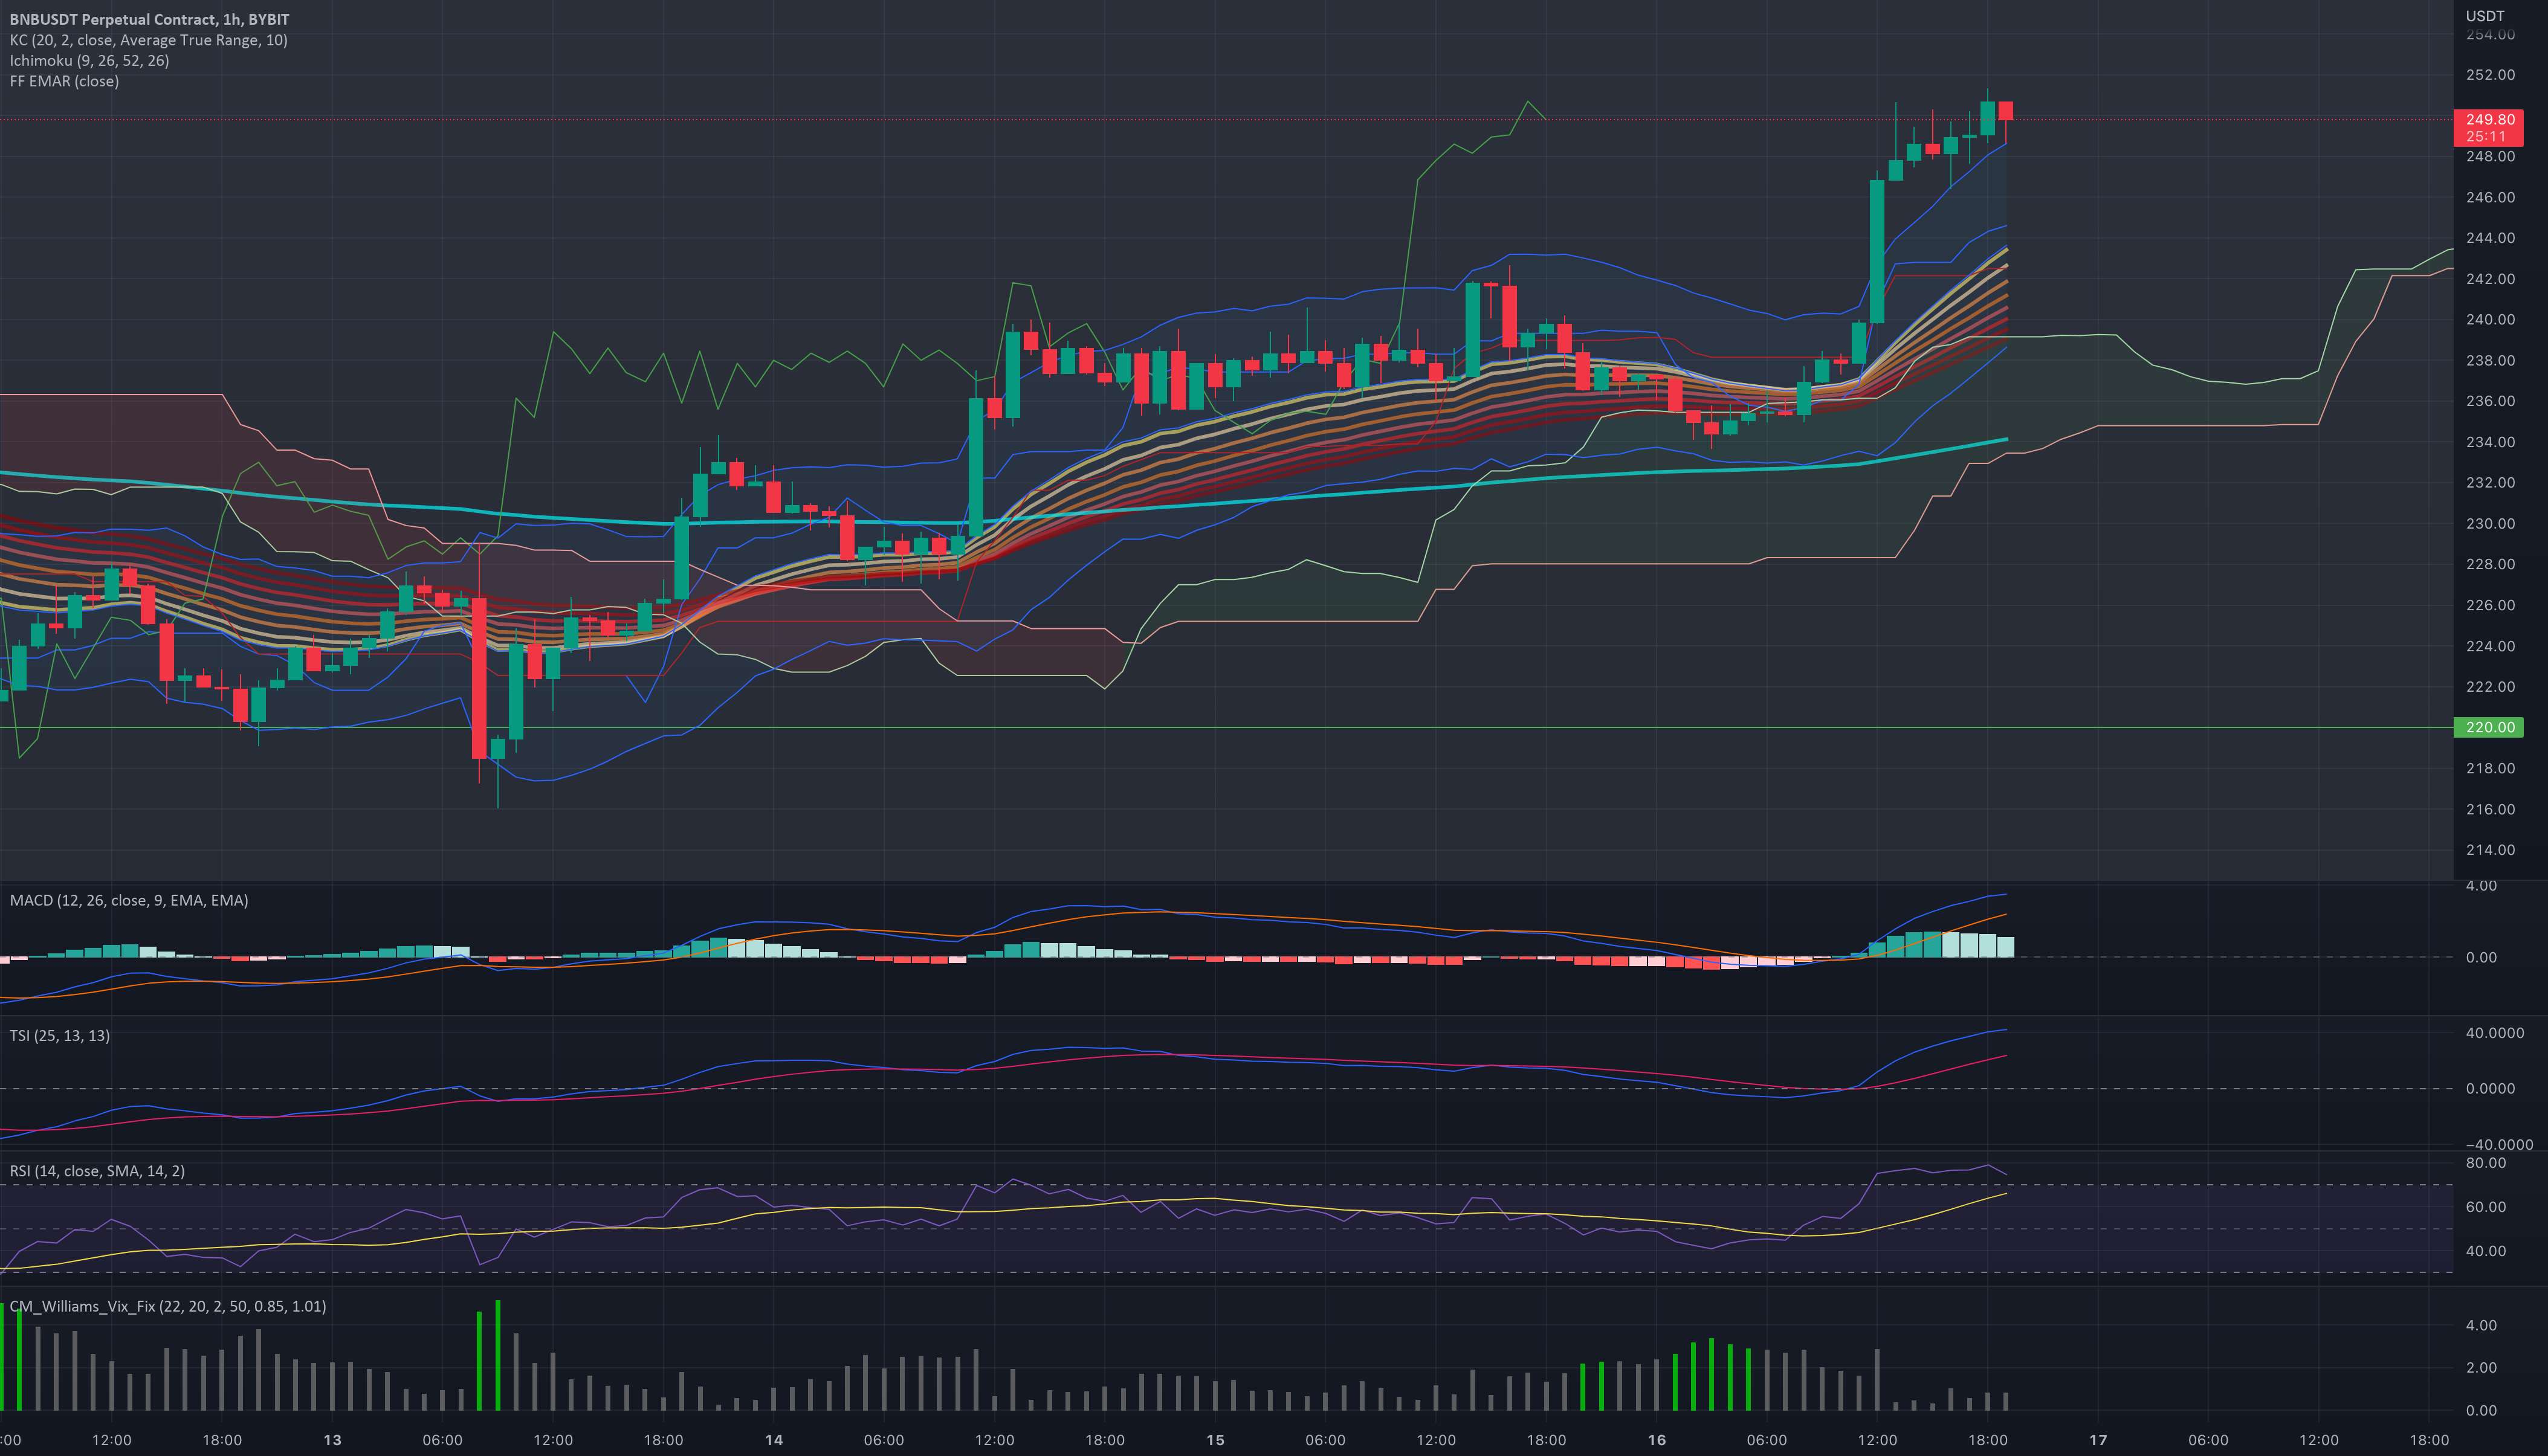Click the red 249.80 current price label
The height and width of the screenshot is (1456, 2548).
[2489, 128]
